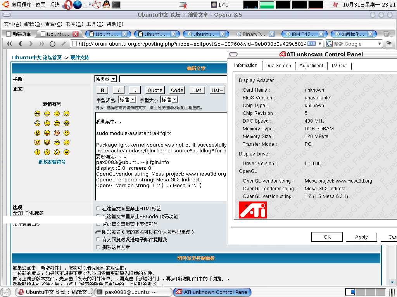Click Apply in the ATI Control Panel
This screenshot has width=397, height=297.
[x=361, y=237]
